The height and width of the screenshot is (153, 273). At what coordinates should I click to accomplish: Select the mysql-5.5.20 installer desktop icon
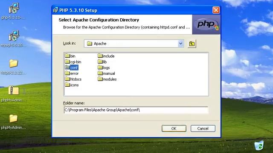(13, 39)
